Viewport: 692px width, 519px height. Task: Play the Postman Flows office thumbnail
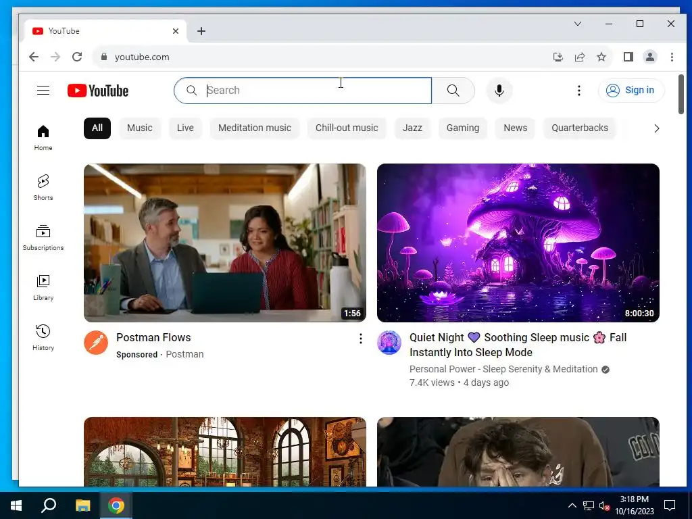pyautogui.click(x=225, y=243)
